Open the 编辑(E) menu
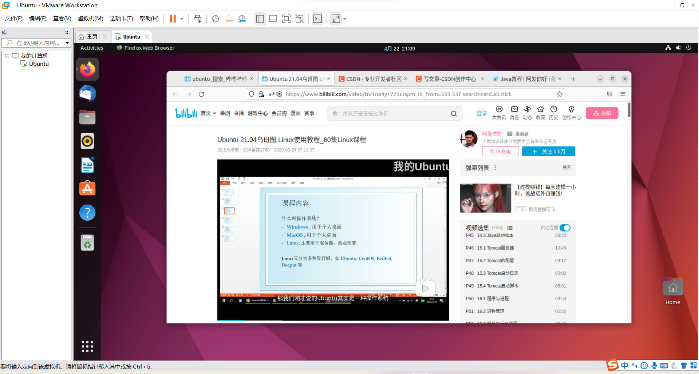This screenshot has height=374, width=699. (x=38, y=19)
